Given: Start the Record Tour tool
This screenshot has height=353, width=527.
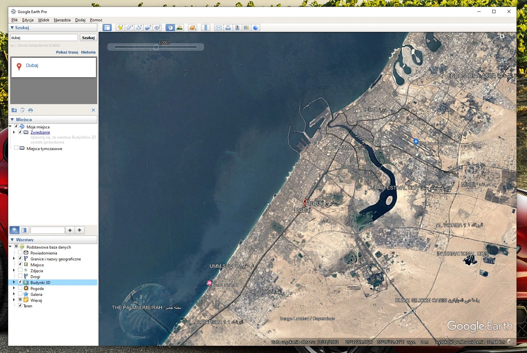Looking at the screenshot, I should (x=158, y=28).
